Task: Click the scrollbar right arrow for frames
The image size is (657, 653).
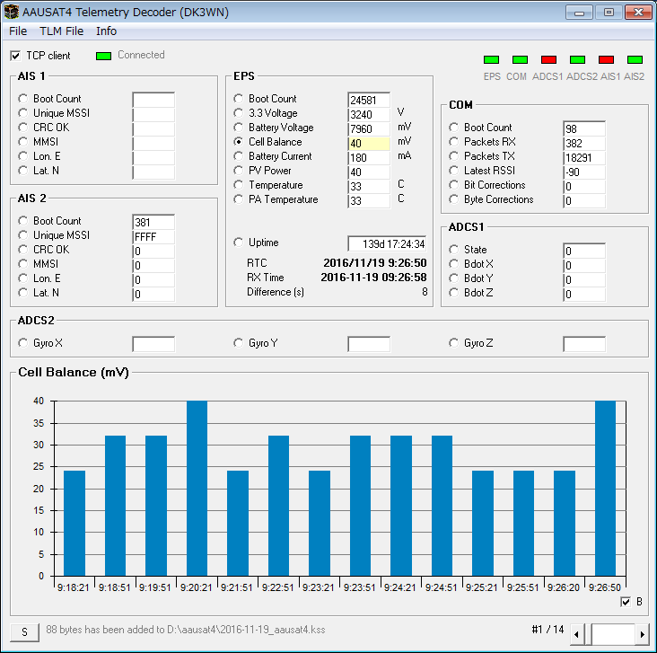Action: pyautogui.click(x=642, y=634)
